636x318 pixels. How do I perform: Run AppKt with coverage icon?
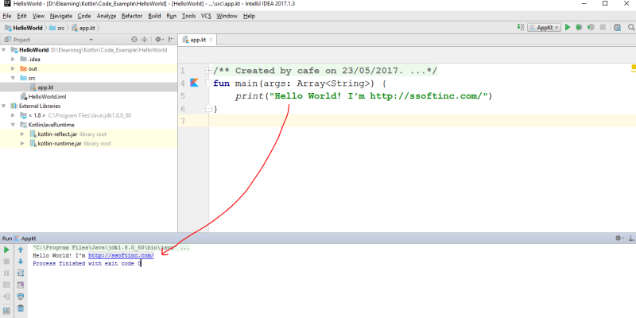591,27
